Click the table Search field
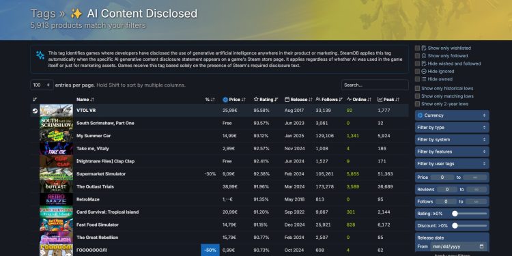512x256 pixels. [375, 85]
